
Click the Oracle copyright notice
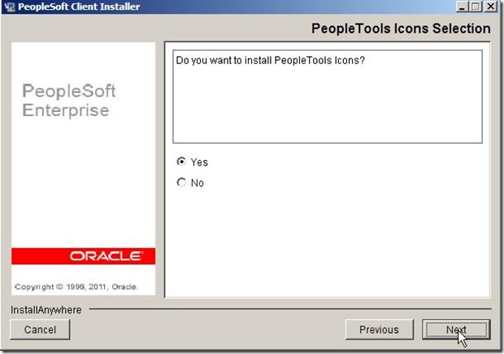76,287
